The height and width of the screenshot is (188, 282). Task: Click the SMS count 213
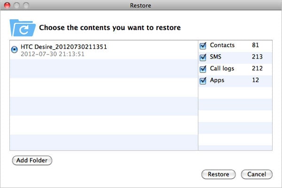click(257, 57)
